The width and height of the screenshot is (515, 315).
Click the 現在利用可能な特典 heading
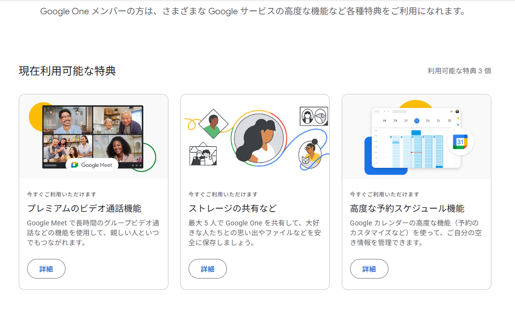coord(67,71)
